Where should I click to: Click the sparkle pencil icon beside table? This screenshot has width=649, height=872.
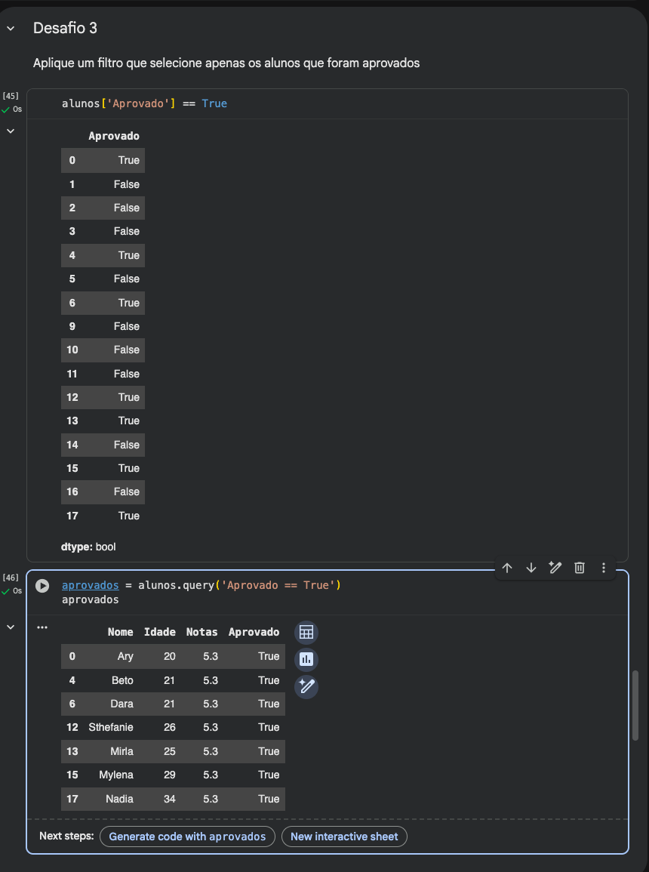(x=306, y=686)
